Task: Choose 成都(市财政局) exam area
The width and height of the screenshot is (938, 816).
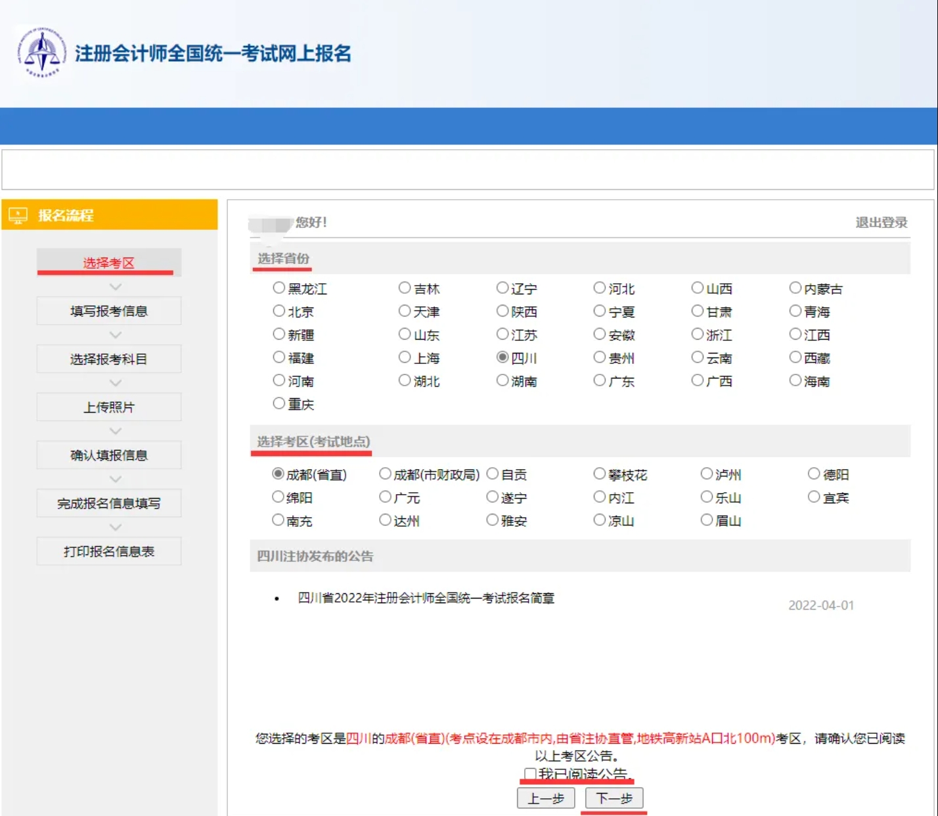Action: (x=386, y=473)
